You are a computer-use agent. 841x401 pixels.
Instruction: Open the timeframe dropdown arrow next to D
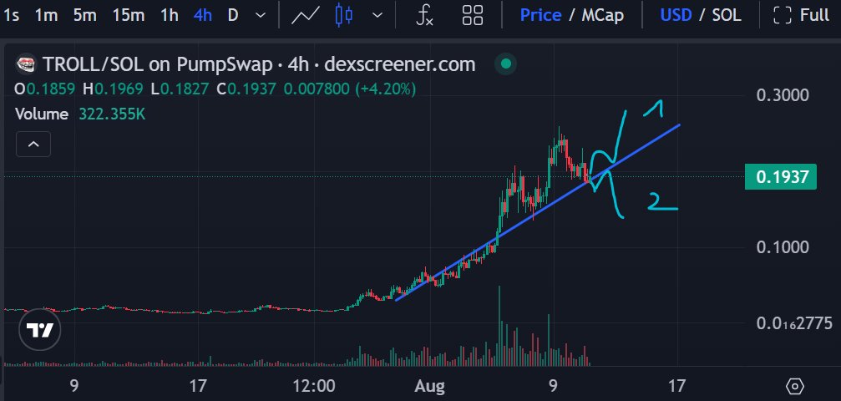pos(261,15)
